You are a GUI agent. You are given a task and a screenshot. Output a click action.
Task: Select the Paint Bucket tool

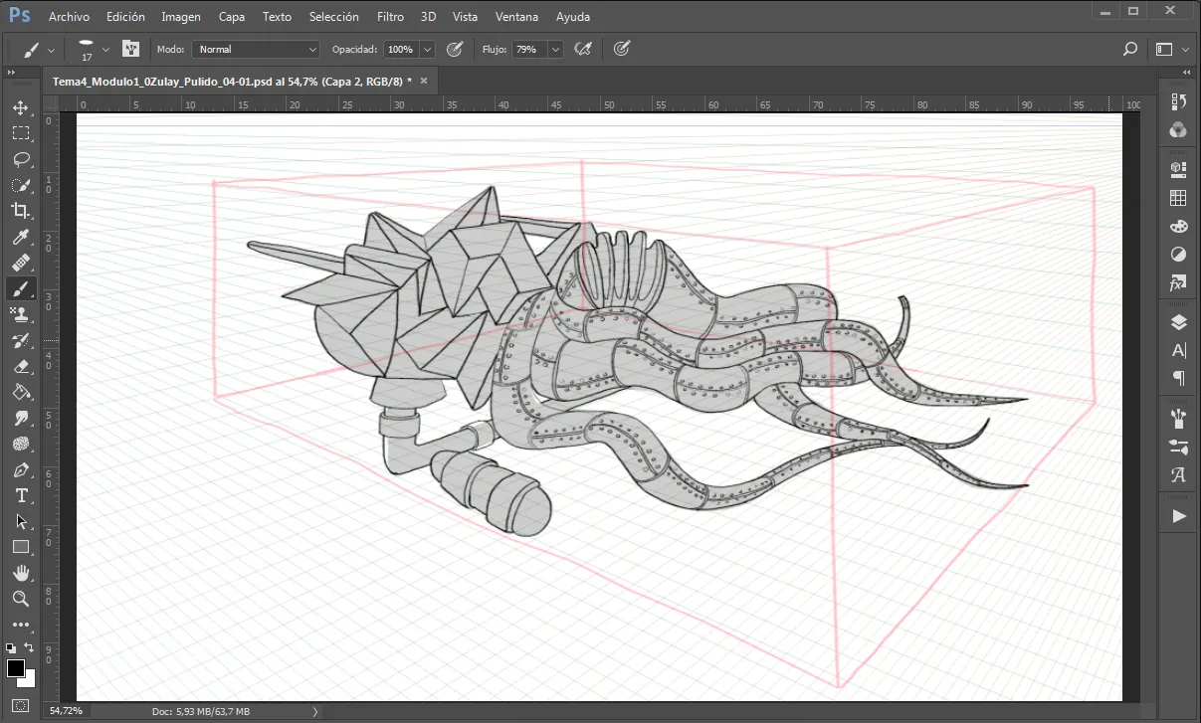[x=21, y=392]
